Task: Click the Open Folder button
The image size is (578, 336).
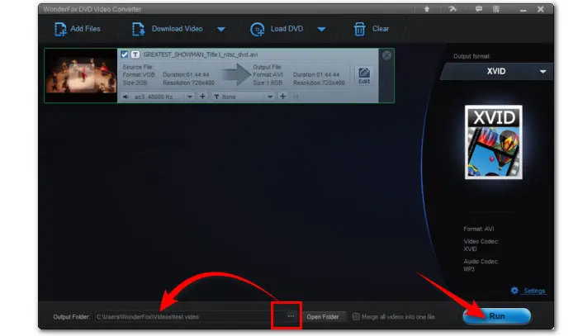Action: (x=323, y=317)
